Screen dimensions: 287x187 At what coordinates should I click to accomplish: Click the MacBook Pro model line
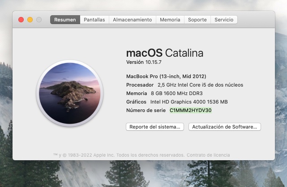click(166, 76)
